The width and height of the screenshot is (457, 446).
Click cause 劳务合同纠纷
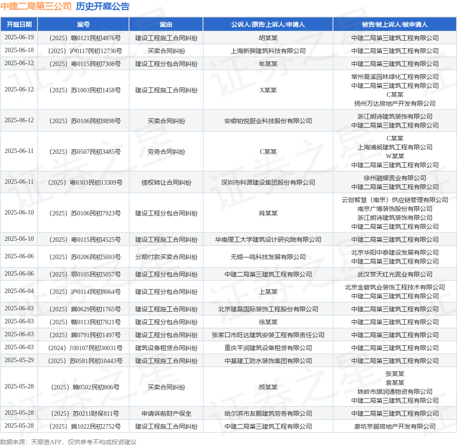click(x=166, y=152)
